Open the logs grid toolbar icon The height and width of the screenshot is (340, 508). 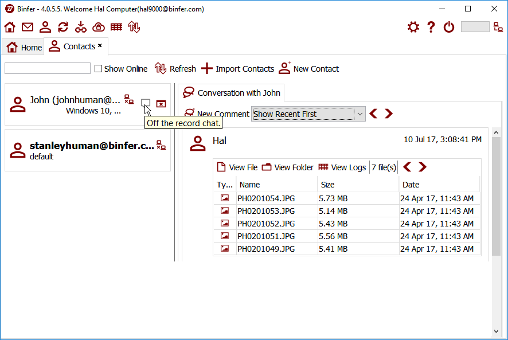point(116,27)
